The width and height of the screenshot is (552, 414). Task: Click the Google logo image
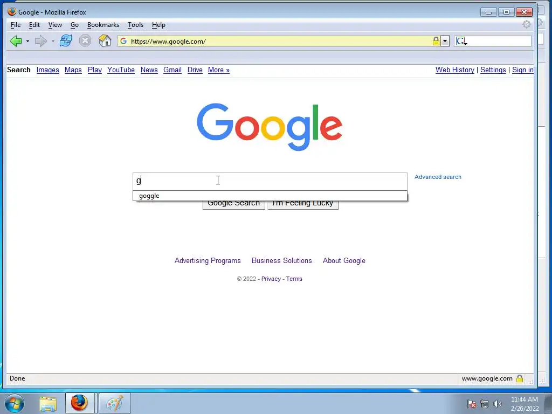coord(270,127)
